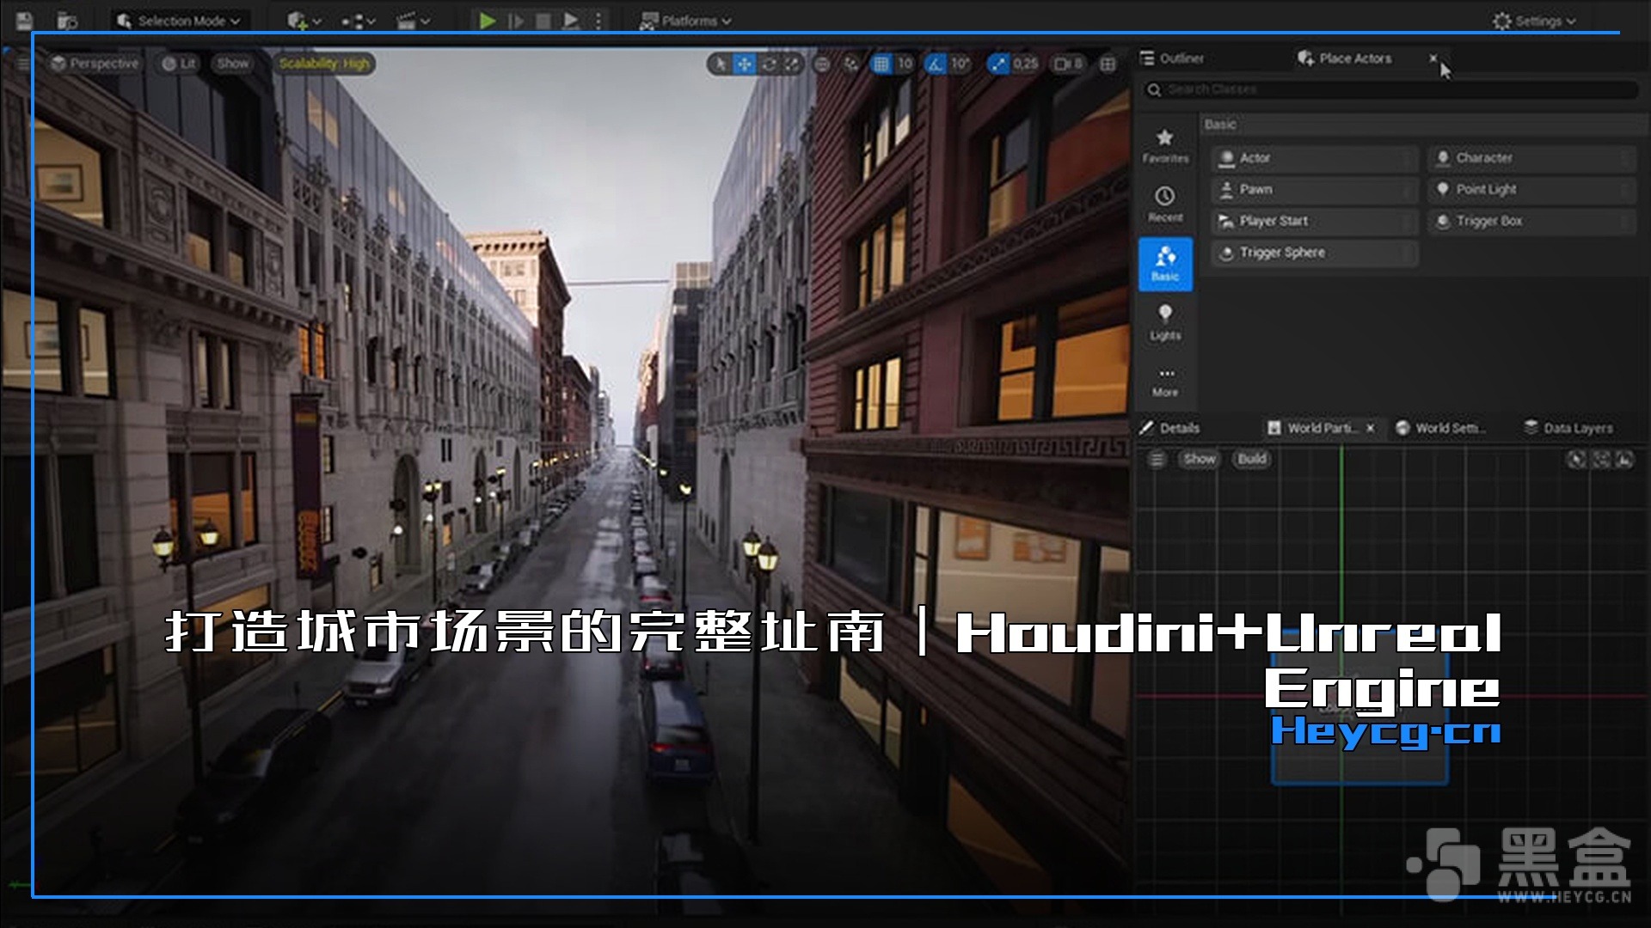Open the Selection Mode dropdown
Image resolution: width=1651 pixels, height=928 pixels.
180,21
